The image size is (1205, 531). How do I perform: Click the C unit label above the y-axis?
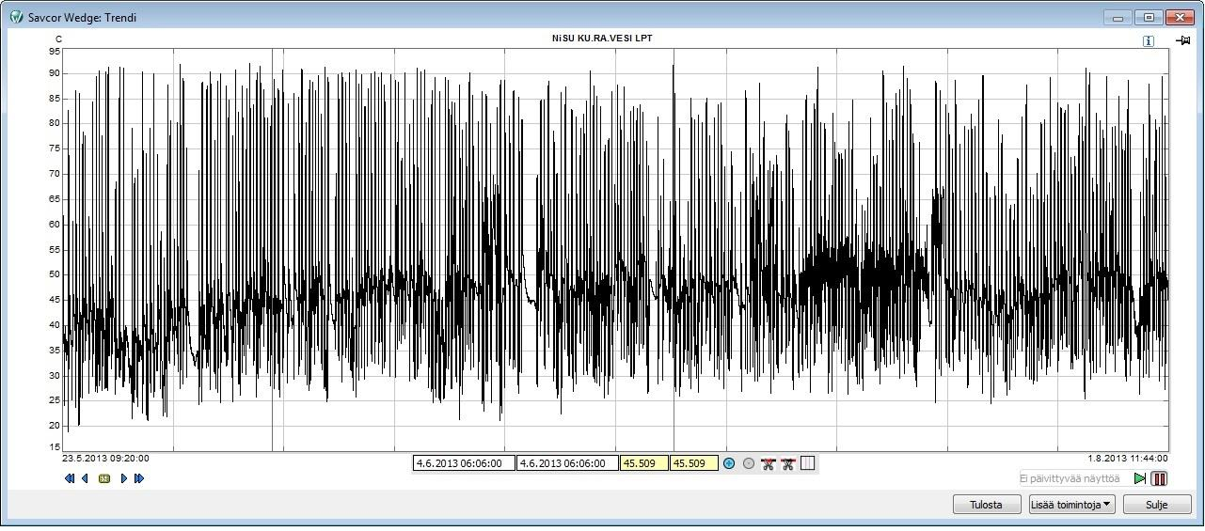(x=58, y=39)
